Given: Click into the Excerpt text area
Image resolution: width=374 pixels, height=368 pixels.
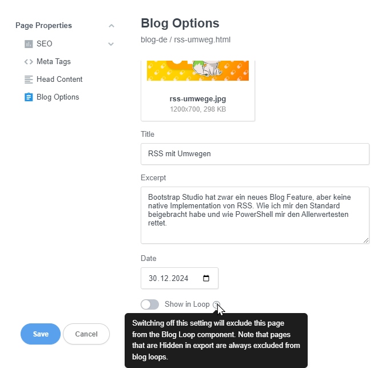Looking at the screenshot, I should coord(255,215).
